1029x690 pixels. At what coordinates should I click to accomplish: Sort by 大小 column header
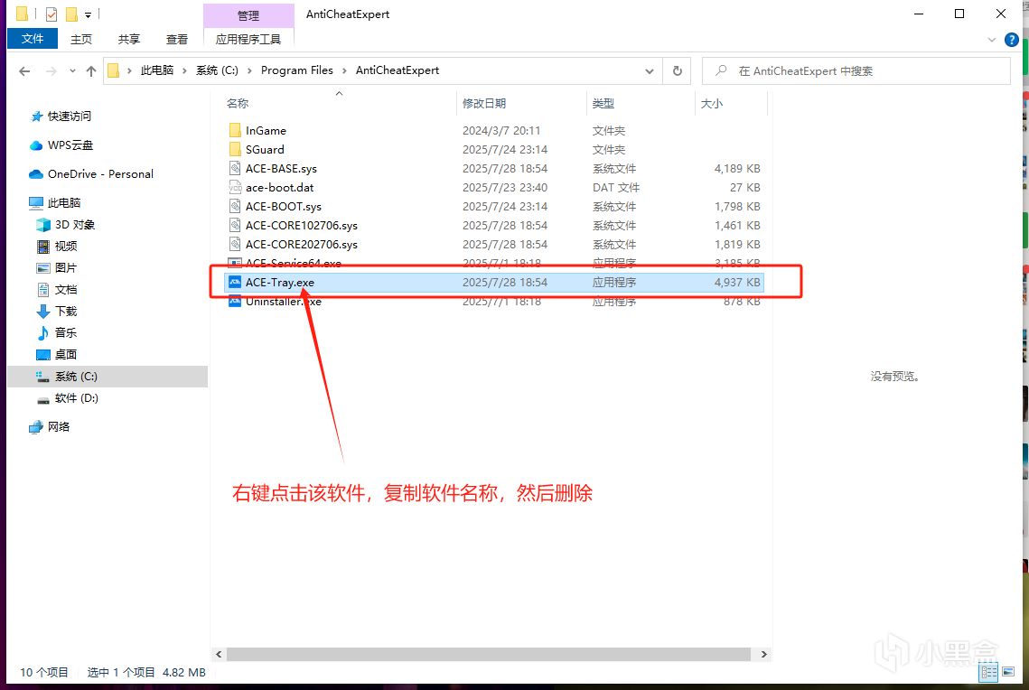click(711, 103)
